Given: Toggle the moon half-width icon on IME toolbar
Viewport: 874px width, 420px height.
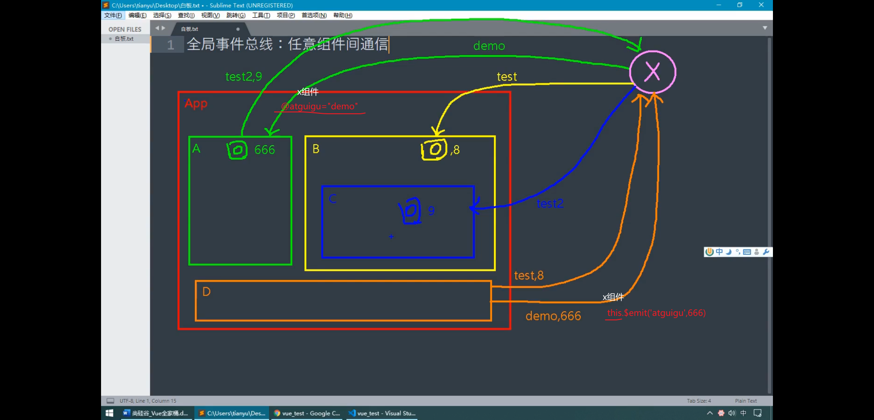Looking at the screenshot, I should pos(728,252).
